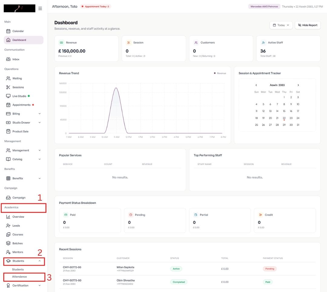
Task: Open the Courses icon in Academics
Action: 8,235
